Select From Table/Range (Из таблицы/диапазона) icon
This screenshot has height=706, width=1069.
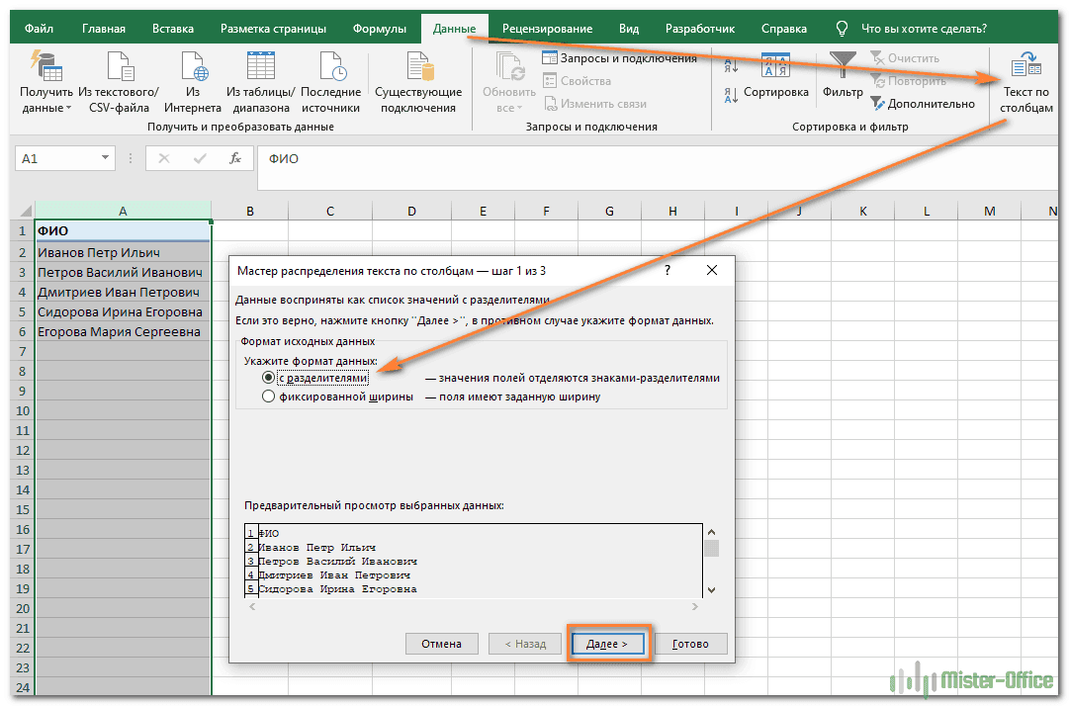260,65
